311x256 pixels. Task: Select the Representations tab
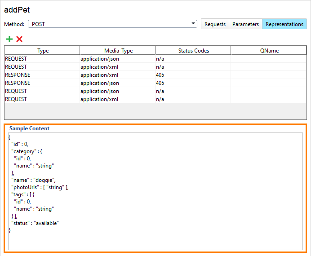click(x=284, y=24)
